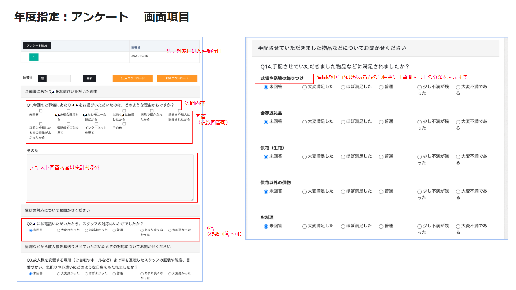516x290 pixels.
Task: Select 普通 for 供花（生花）
Action: (381, 157)
